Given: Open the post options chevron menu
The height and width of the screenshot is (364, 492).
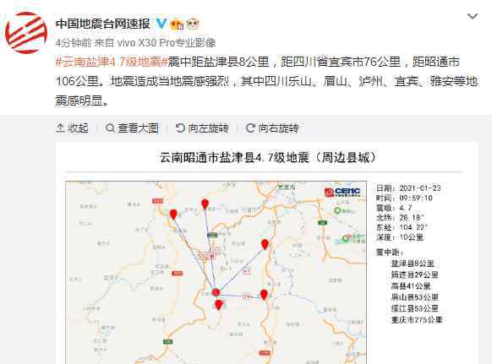Looking at the screenshot, I should pyautogui.click(x=473, y=16).
